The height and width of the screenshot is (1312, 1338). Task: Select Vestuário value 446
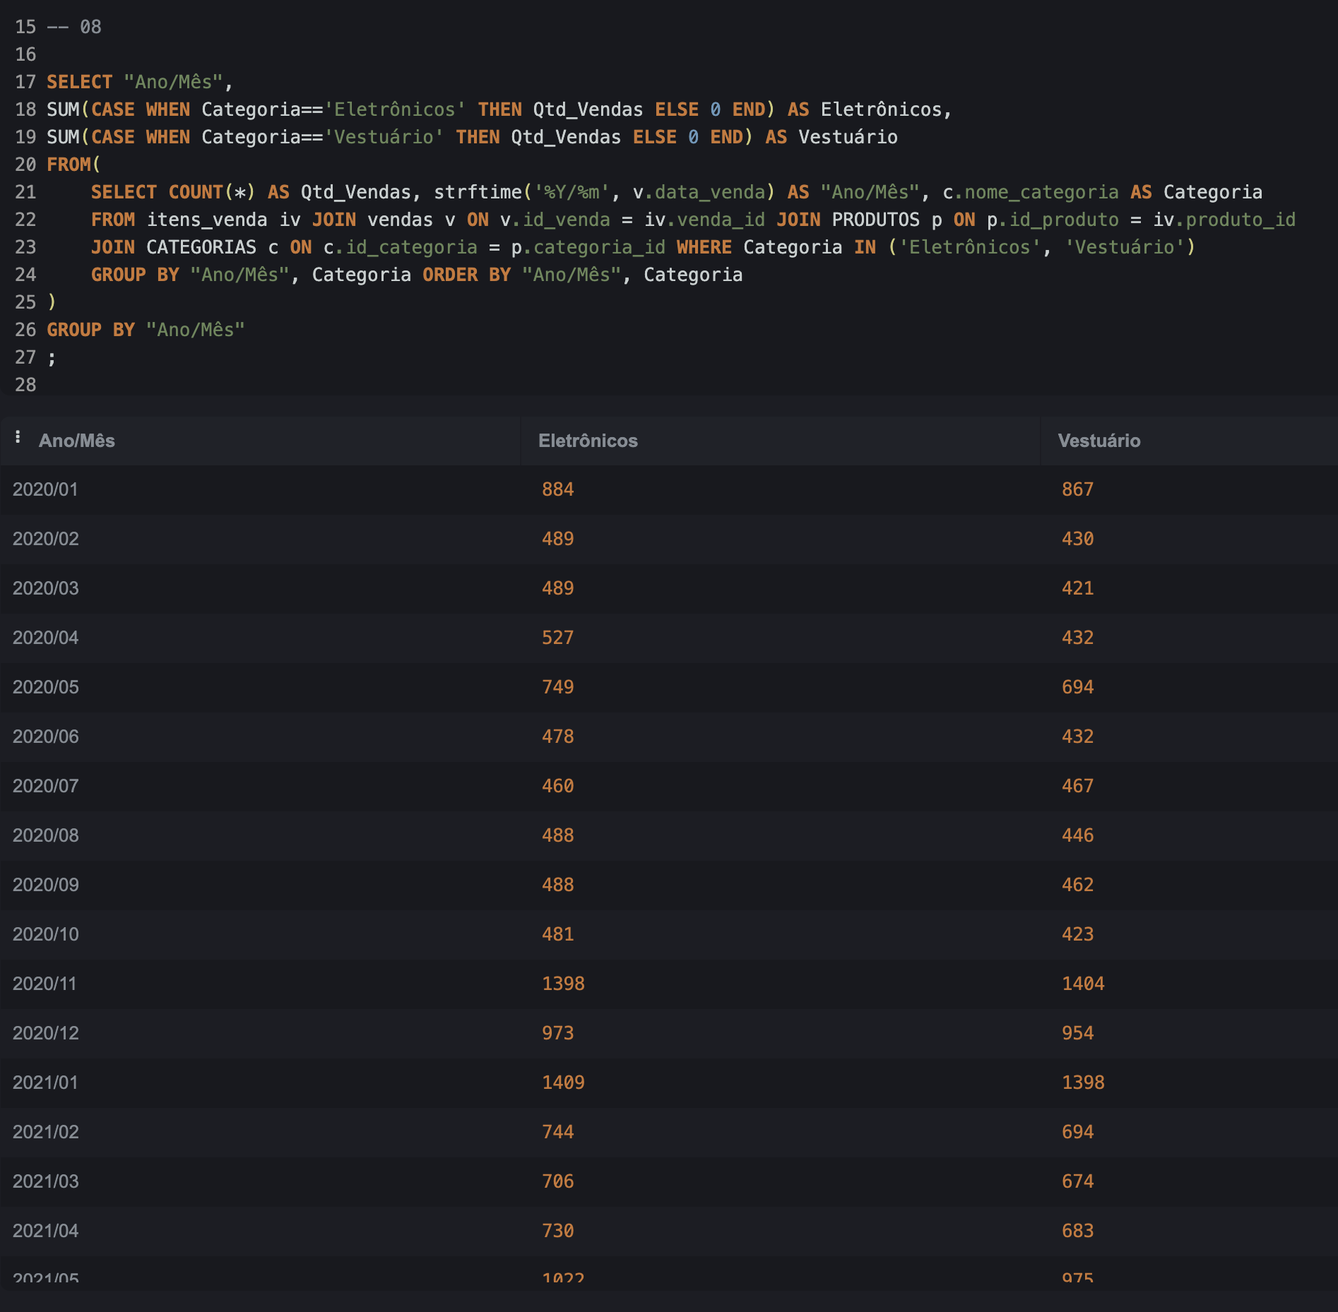(1077, 835)
